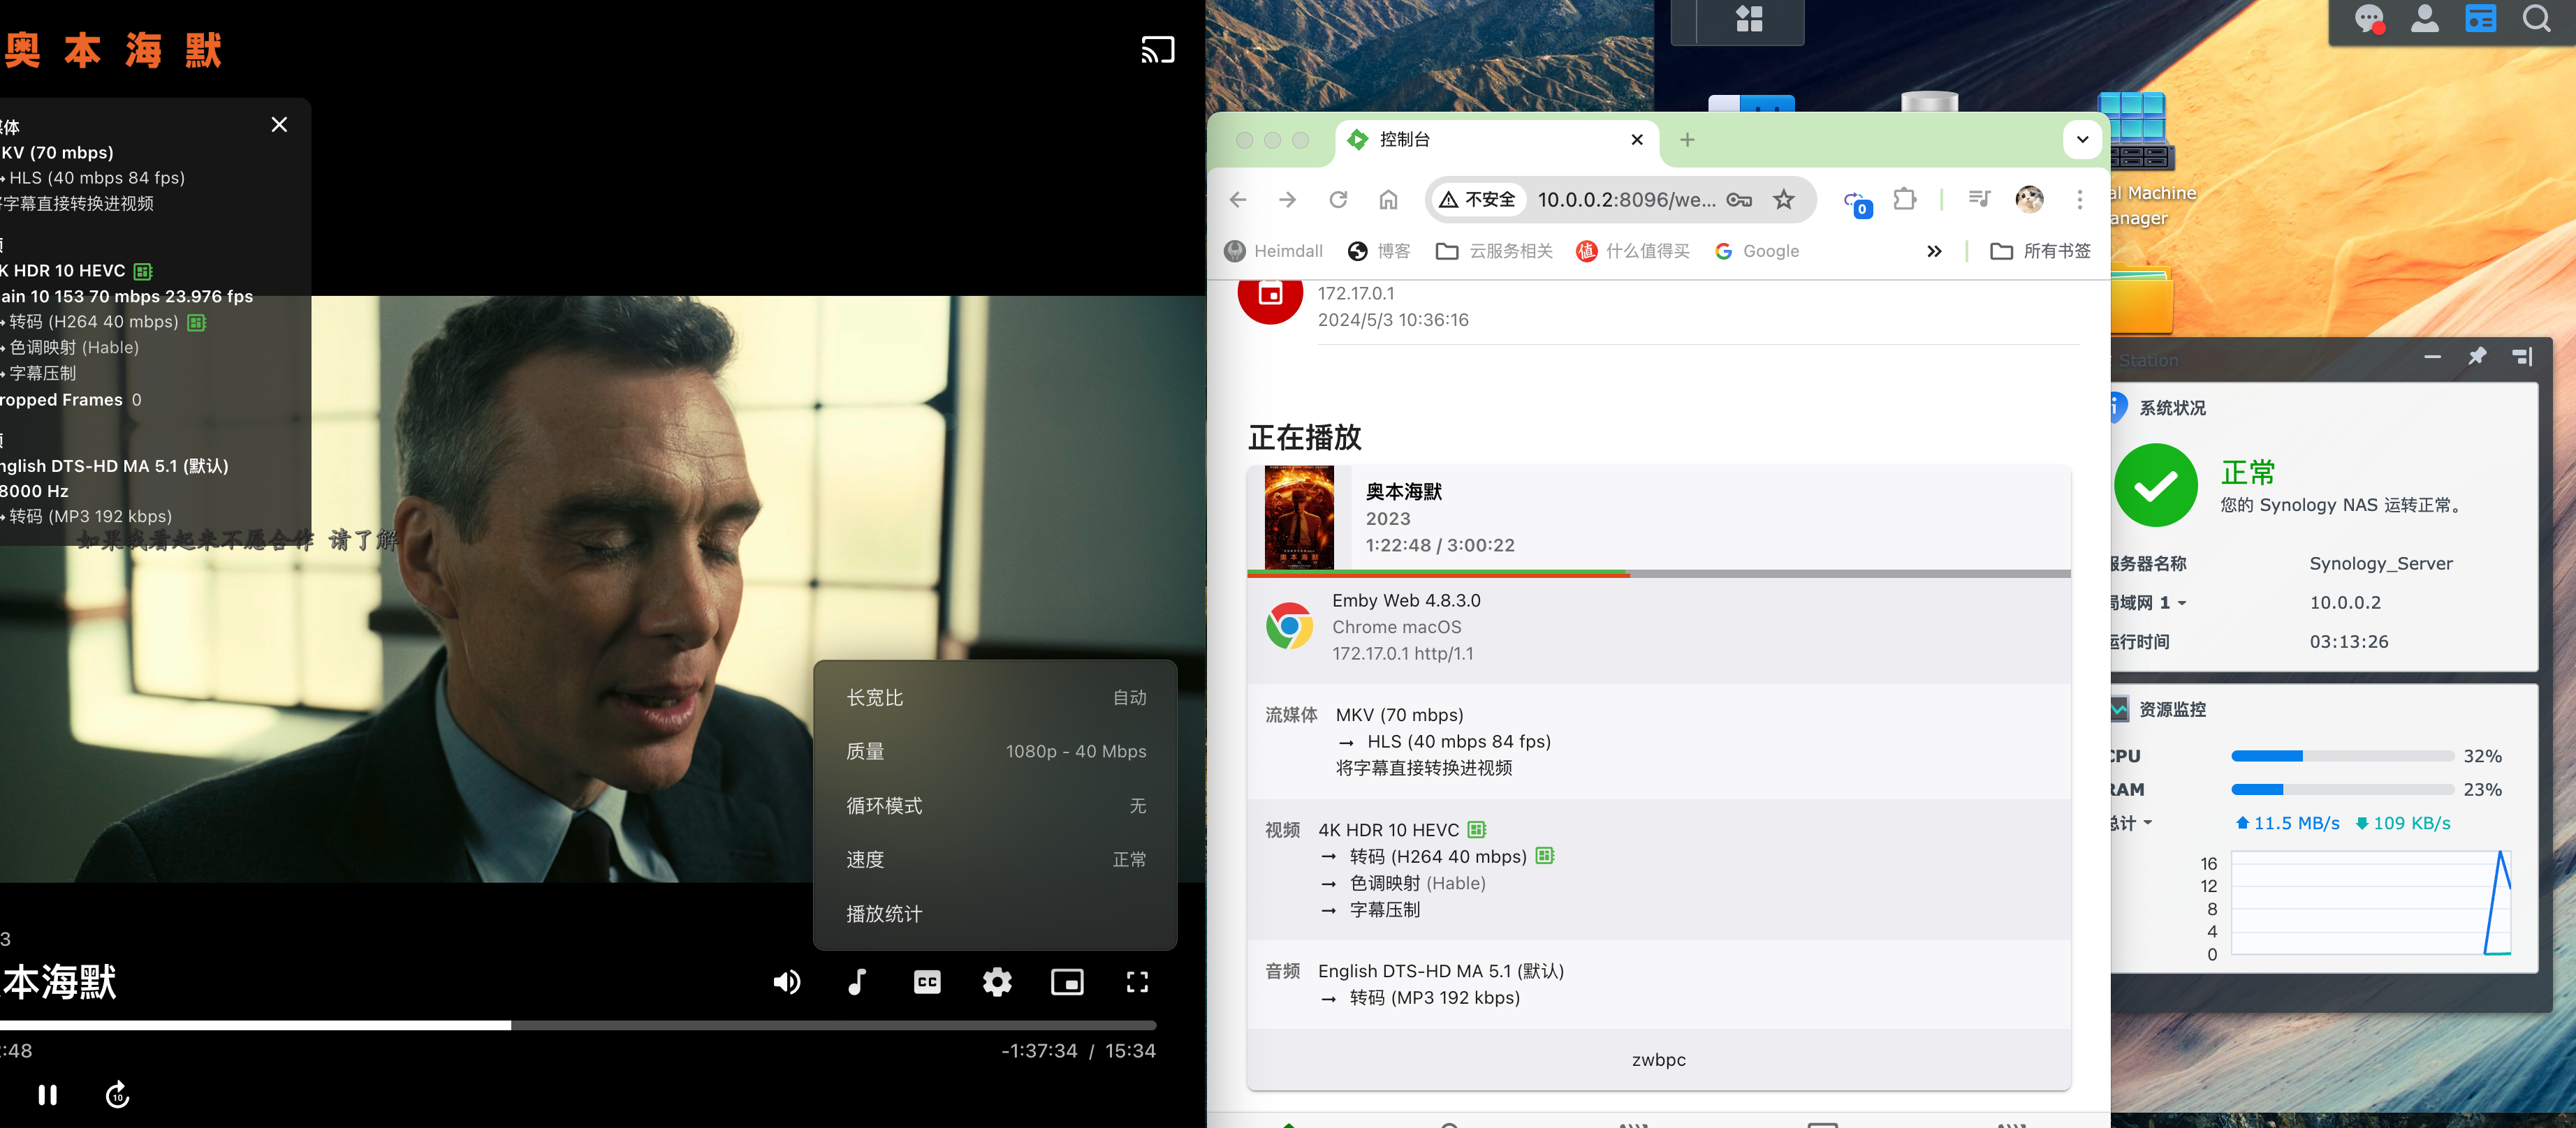
Task: Open the 速度 playback speed option
Action: pyautogui.click(x=996, y=859)
